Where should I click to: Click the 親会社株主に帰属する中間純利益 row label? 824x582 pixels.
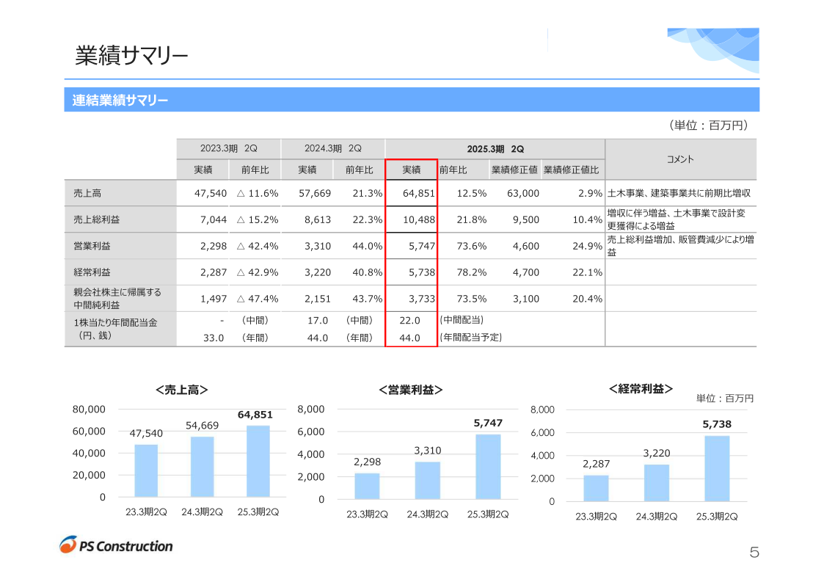tap(117, 298)
